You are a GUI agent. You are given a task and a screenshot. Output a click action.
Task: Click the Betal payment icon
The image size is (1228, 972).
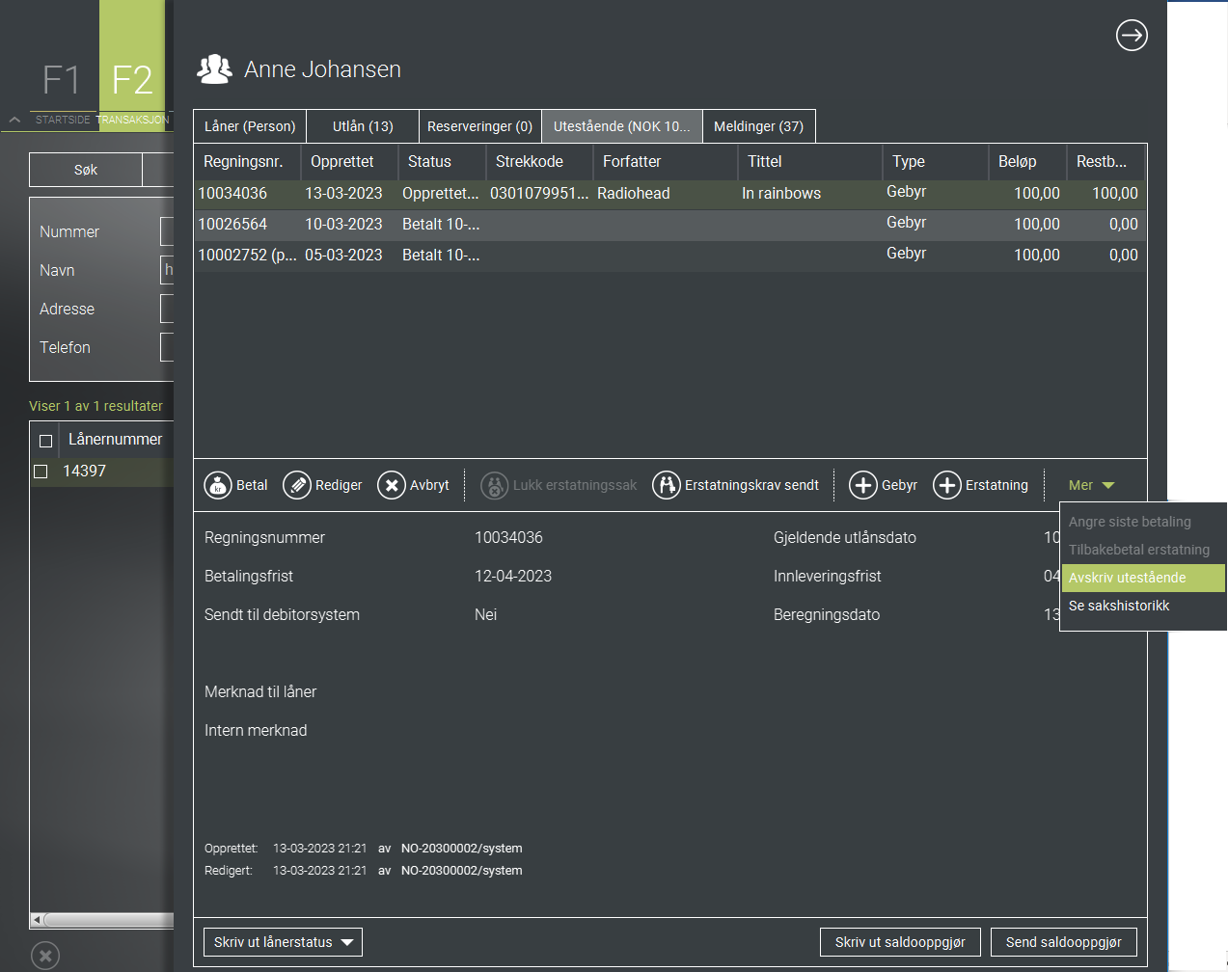point(218,485)
